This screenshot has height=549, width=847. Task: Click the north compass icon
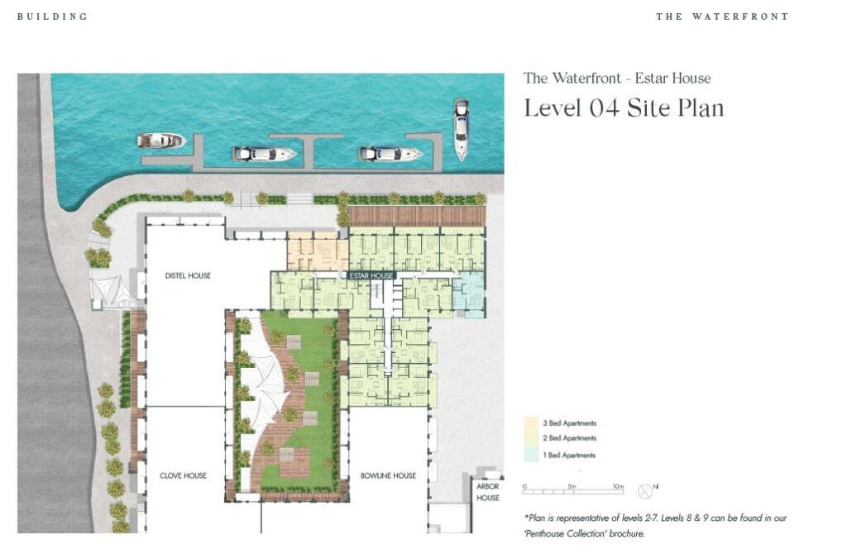click(645, 491)
